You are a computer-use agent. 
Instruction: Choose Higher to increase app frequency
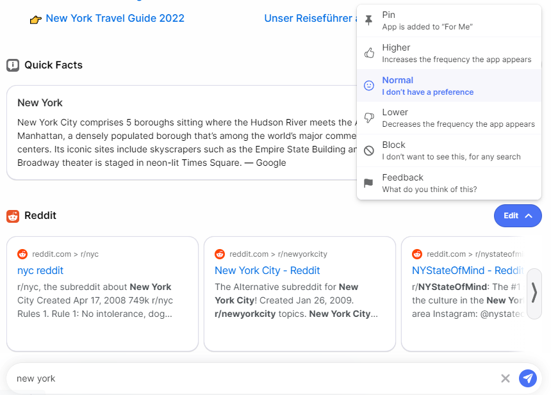point(449,53)
